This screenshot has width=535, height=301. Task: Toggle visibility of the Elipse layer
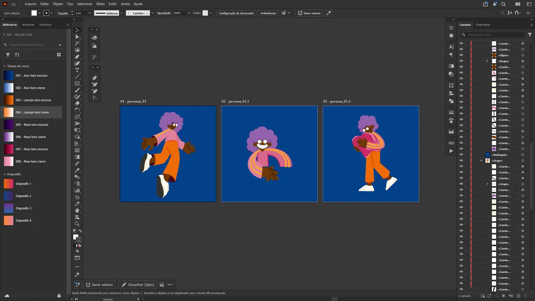tap(461, 55)
